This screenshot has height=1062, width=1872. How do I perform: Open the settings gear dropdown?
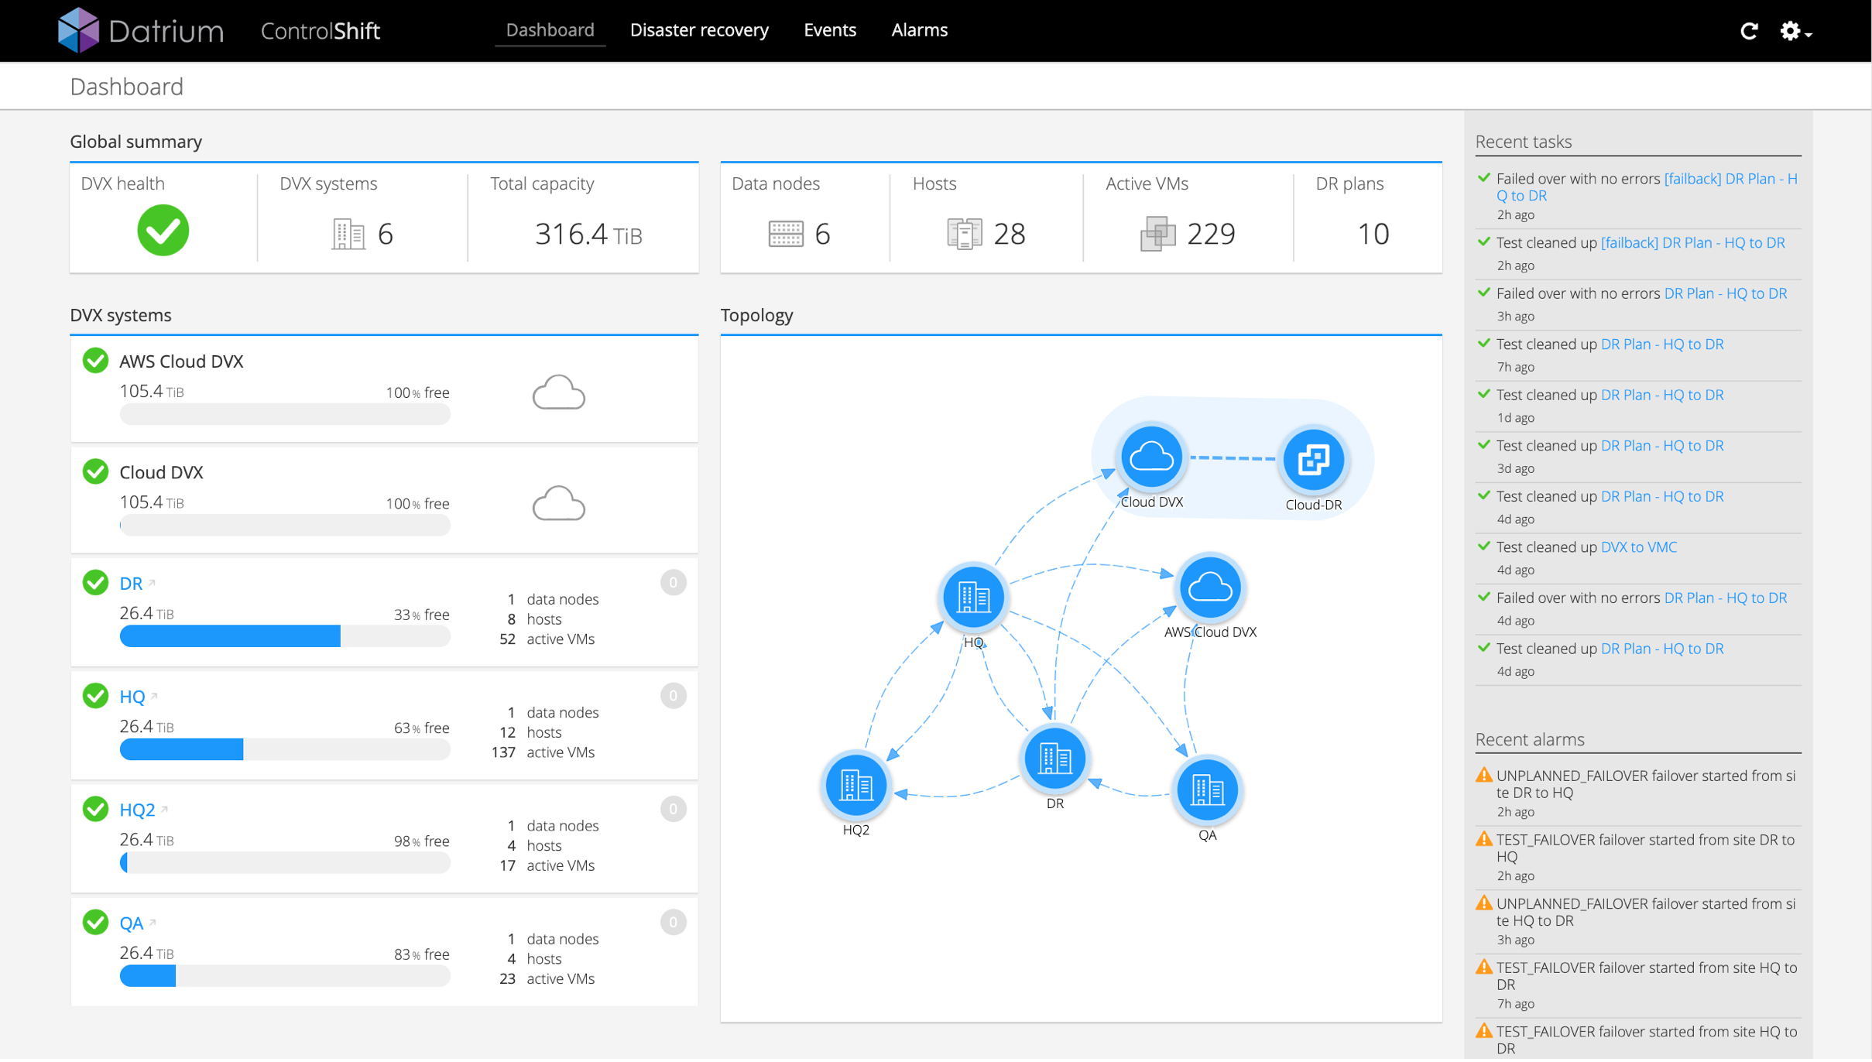1795,31
